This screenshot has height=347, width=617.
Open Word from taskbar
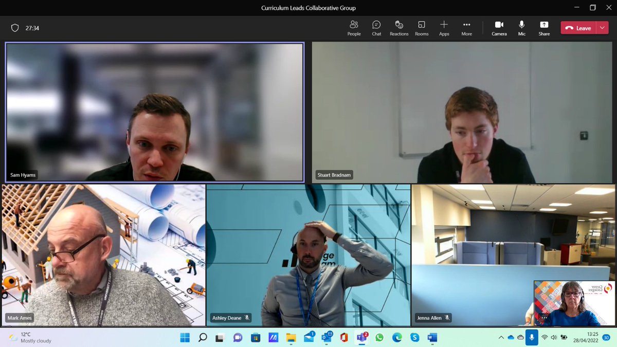[432, 337]
